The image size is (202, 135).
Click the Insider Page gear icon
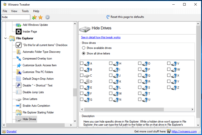tap(19, 31)
